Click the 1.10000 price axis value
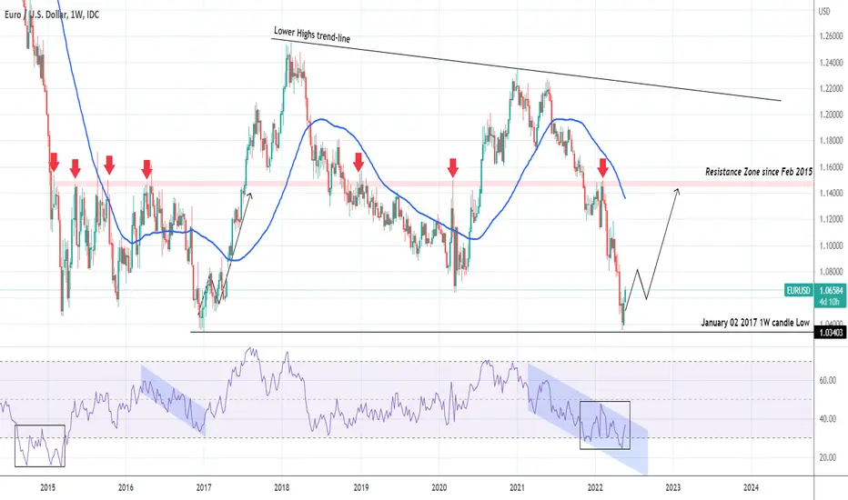 click(831, 246)
